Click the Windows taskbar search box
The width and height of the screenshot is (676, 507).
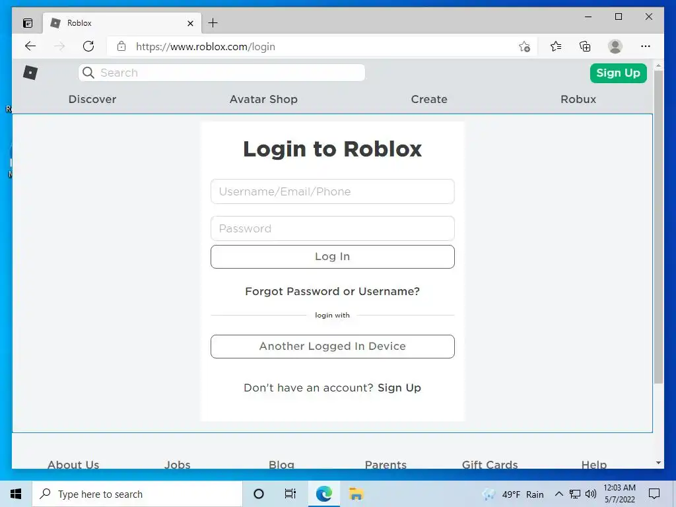click(137, 494)
